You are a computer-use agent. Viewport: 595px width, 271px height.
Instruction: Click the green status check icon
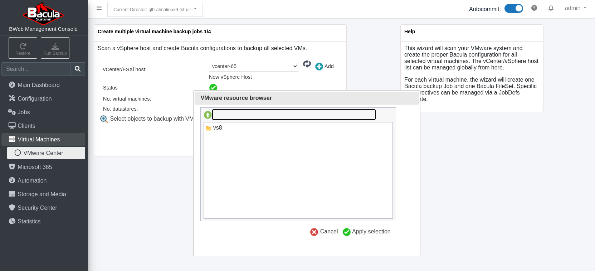[213, 87]
